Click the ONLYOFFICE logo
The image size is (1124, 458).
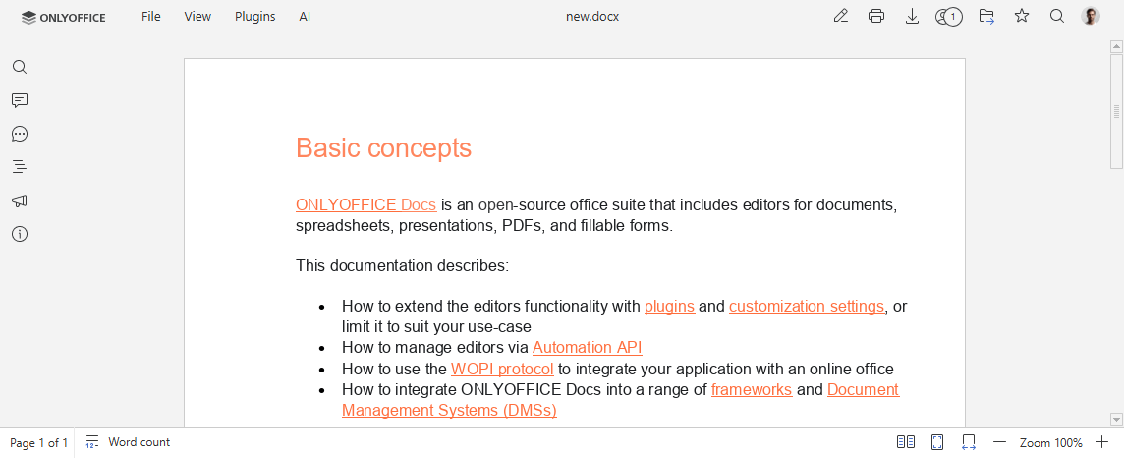tap(64, 18)
